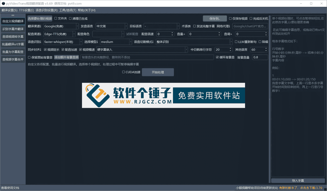Screen dimensions: 327x191
Task: Click the background music path input field
Action: (x=147, y=57)
